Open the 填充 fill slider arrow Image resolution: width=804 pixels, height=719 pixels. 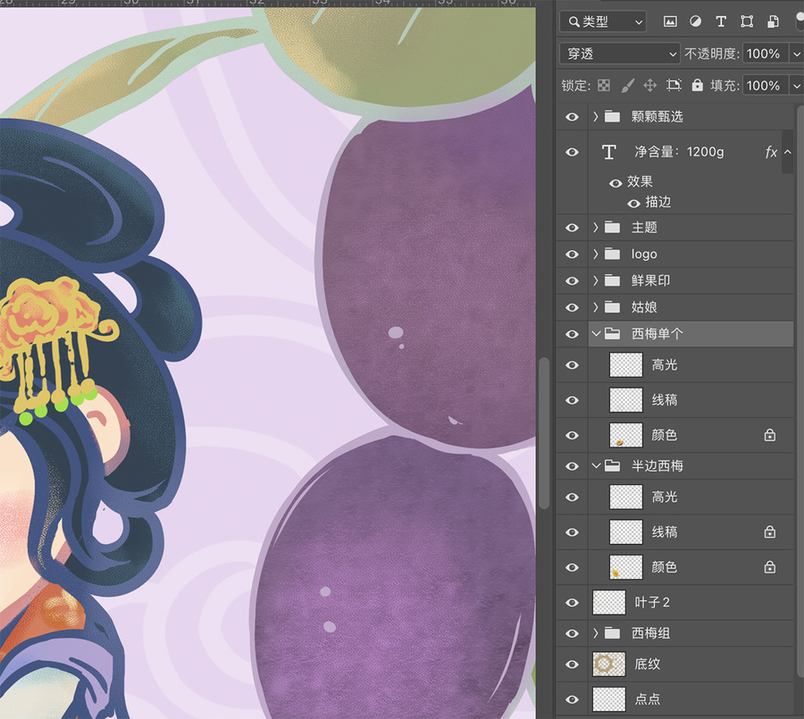pos(796,85)
